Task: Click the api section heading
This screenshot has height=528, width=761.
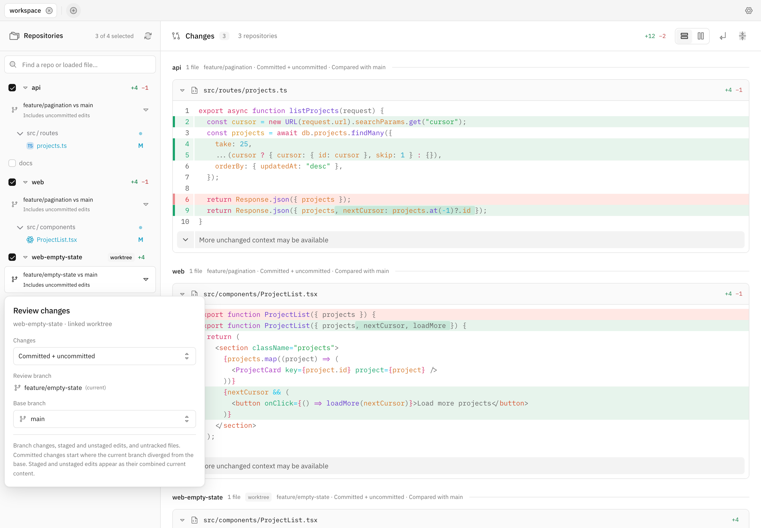Action: click(177, 68)
